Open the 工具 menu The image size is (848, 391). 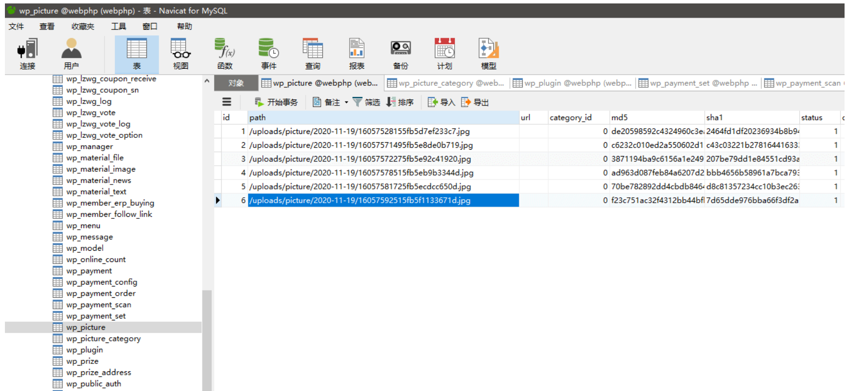coord(118,26)
